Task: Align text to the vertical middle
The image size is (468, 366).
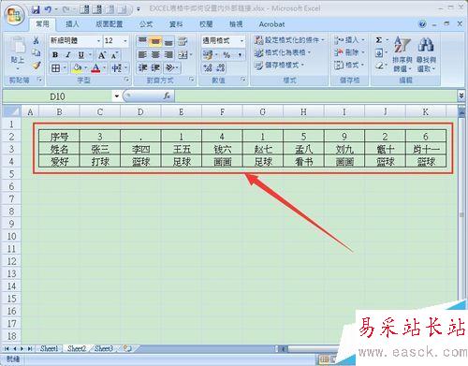Action: click(x=155, y=41)
